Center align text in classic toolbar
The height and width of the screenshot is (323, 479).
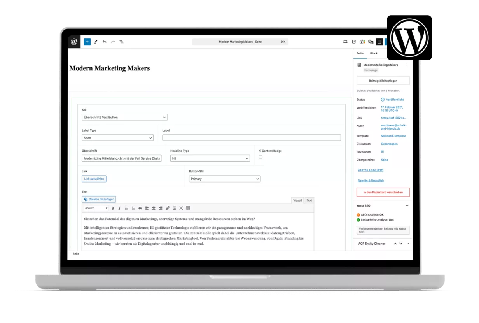coord(154,208)
